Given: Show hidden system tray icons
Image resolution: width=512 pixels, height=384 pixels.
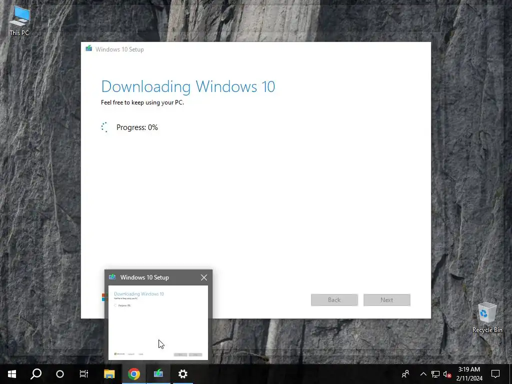Looking at the screenshot, I should [423, 374].
